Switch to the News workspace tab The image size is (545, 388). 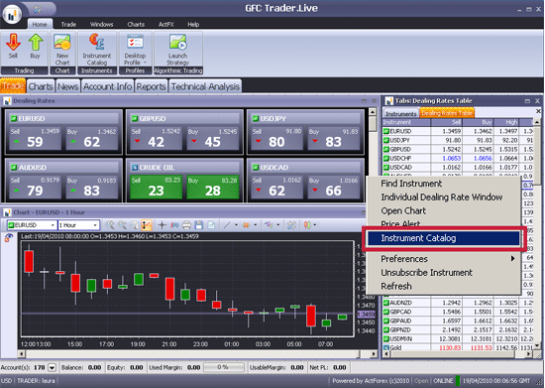click(x=67, y=86)
